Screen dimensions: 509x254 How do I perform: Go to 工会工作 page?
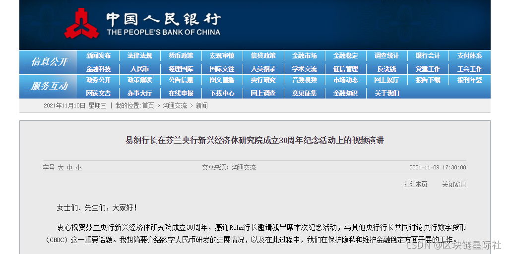tap(470, 69)
